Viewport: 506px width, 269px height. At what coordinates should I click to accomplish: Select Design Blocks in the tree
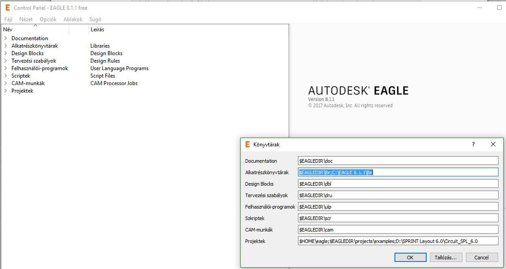[x=27, y=53]
